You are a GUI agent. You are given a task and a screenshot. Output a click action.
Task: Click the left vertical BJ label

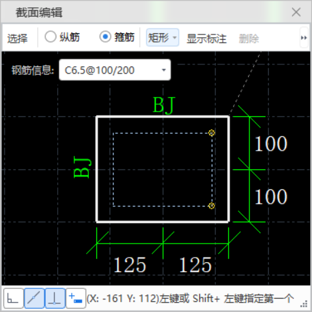click(x=82, y=167)
